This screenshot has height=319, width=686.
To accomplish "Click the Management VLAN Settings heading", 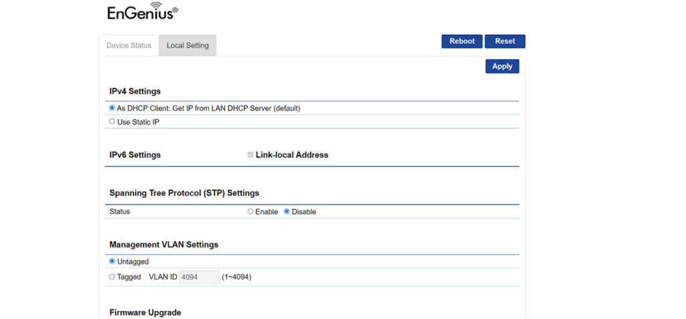I will [163, 245].
